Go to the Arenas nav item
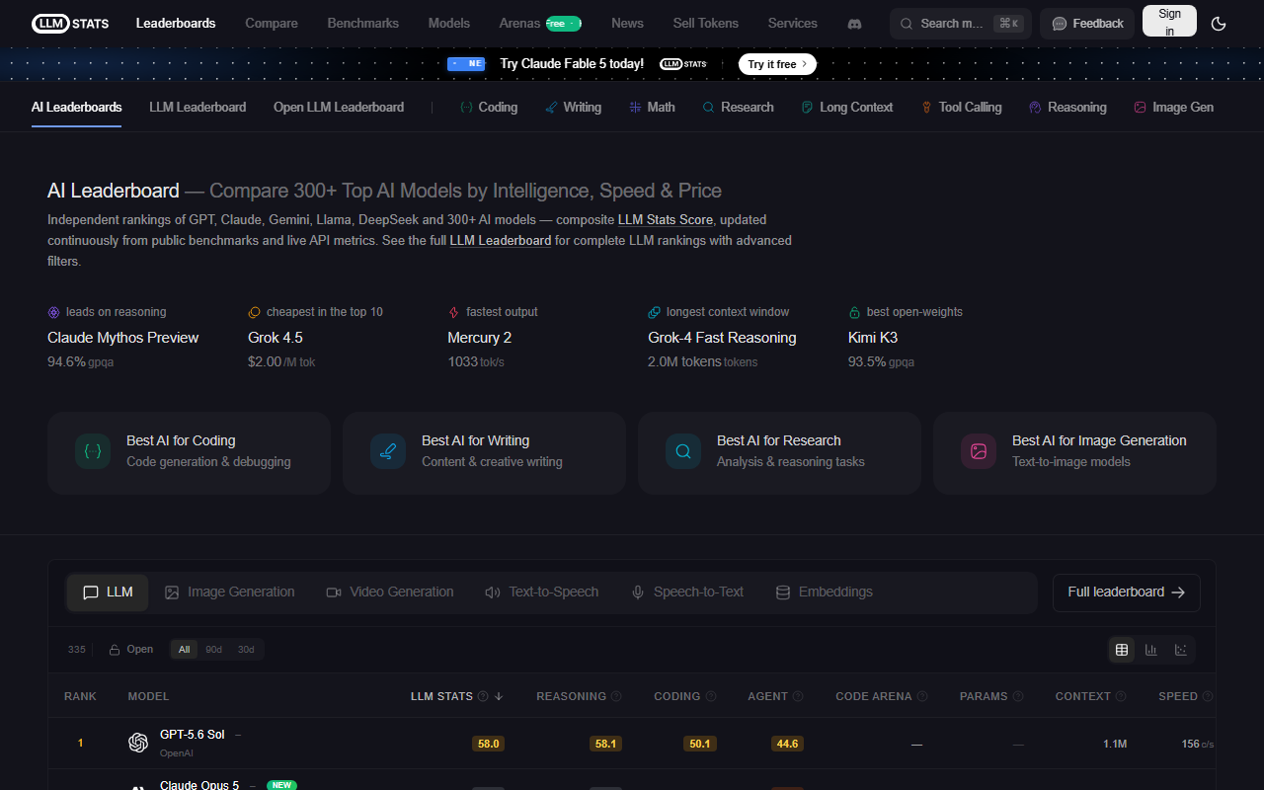The height and width of the screenshot is (790, 1264). pos(540,23)
